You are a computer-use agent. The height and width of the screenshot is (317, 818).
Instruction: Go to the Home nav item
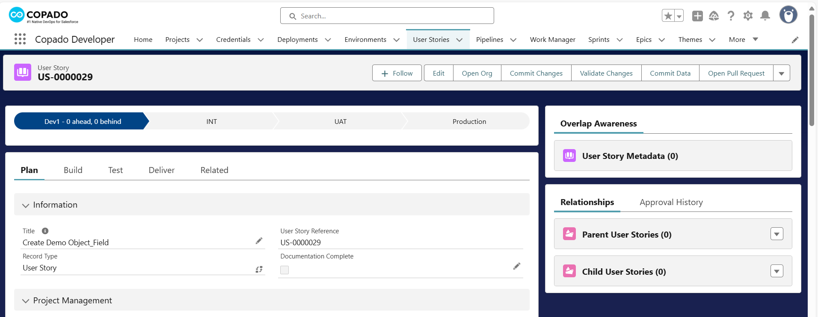(x=143, y=39)
